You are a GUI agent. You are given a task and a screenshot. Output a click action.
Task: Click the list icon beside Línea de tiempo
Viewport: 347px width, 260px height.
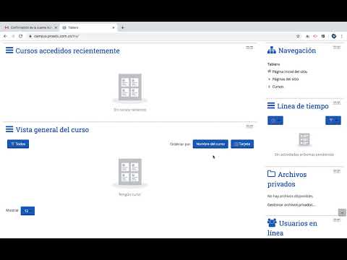[x=271, y=105]
